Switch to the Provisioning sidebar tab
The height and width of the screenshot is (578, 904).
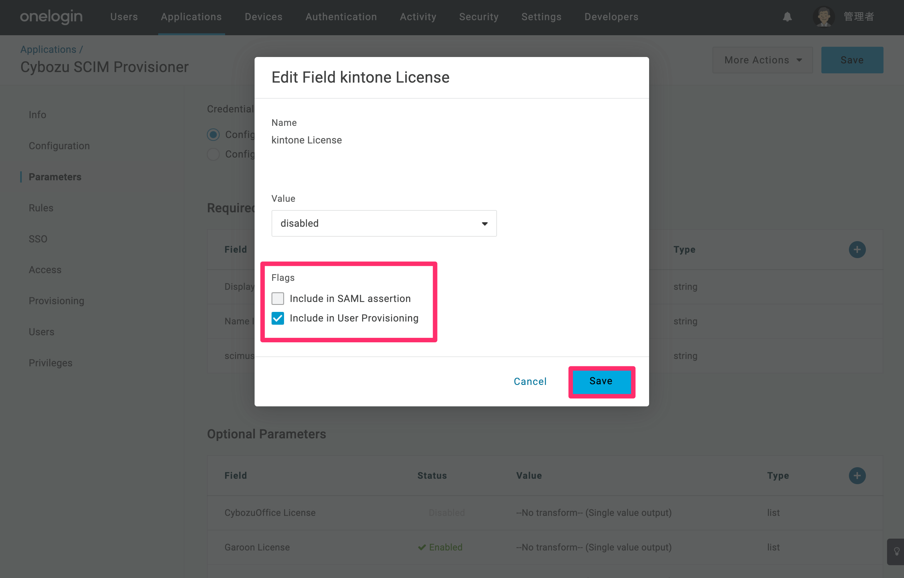[x=56, y=301]
